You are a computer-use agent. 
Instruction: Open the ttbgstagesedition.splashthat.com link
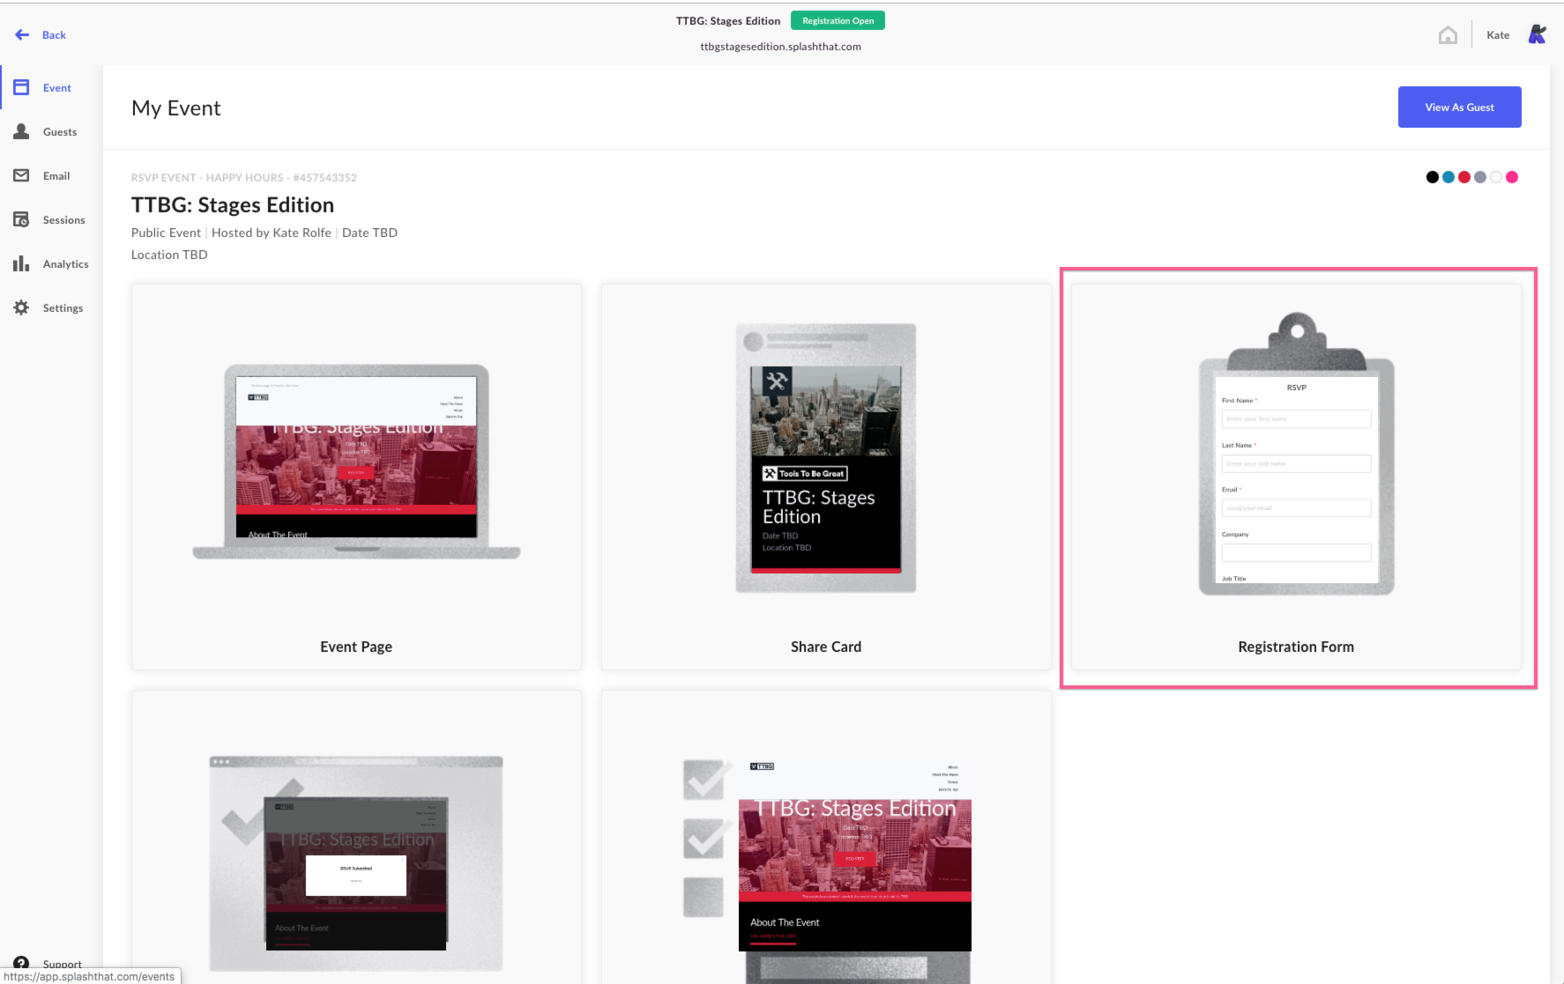(x=780, y=47)
